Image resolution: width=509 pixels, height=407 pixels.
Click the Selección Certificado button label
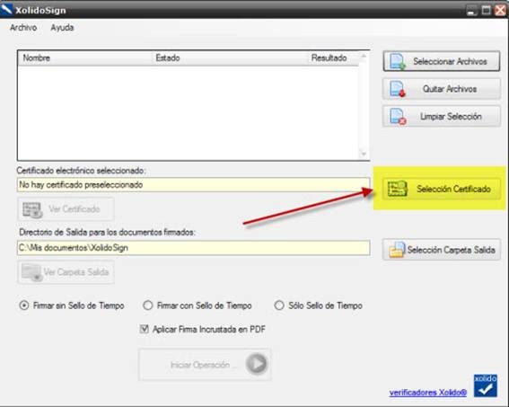453,189
